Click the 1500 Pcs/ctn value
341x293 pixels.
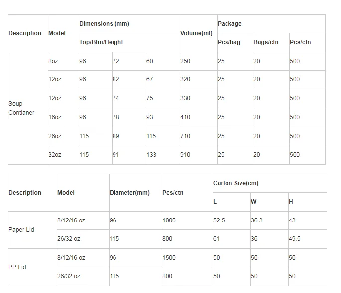click(x=169, y=258)
